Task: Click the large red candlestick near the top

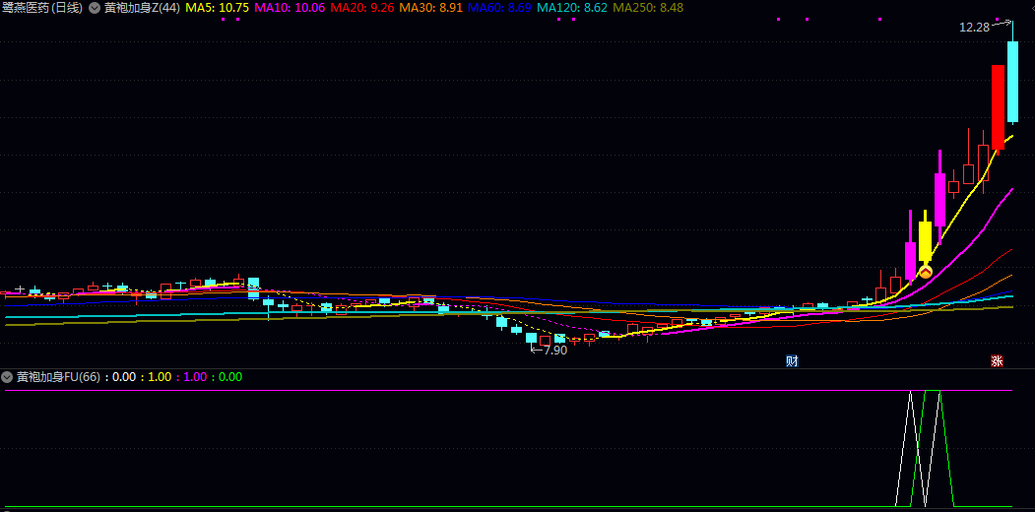Action: point(998,106)
